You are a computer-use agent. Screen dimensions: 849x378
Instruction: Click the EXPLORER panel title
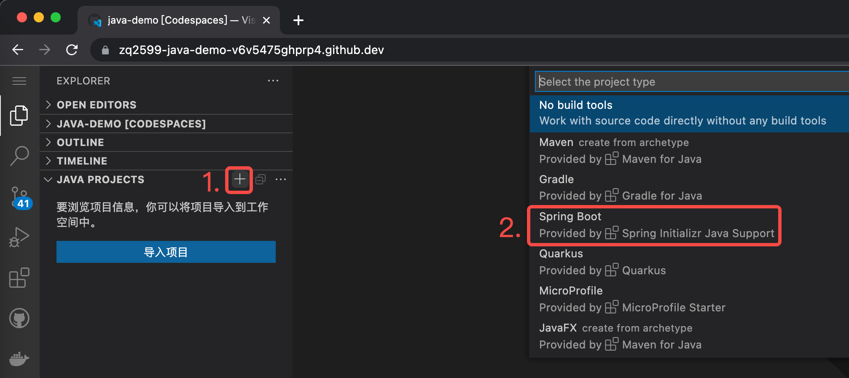tap(83, 81)
